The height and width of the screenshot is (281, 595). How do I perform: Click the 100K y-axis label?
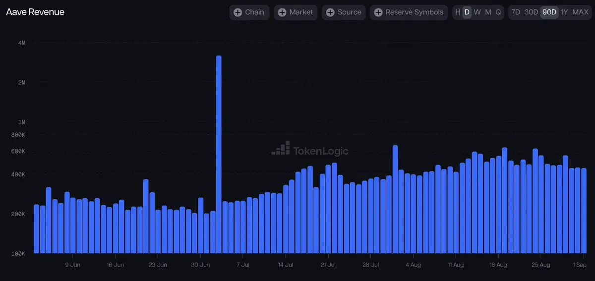[18, 254]
